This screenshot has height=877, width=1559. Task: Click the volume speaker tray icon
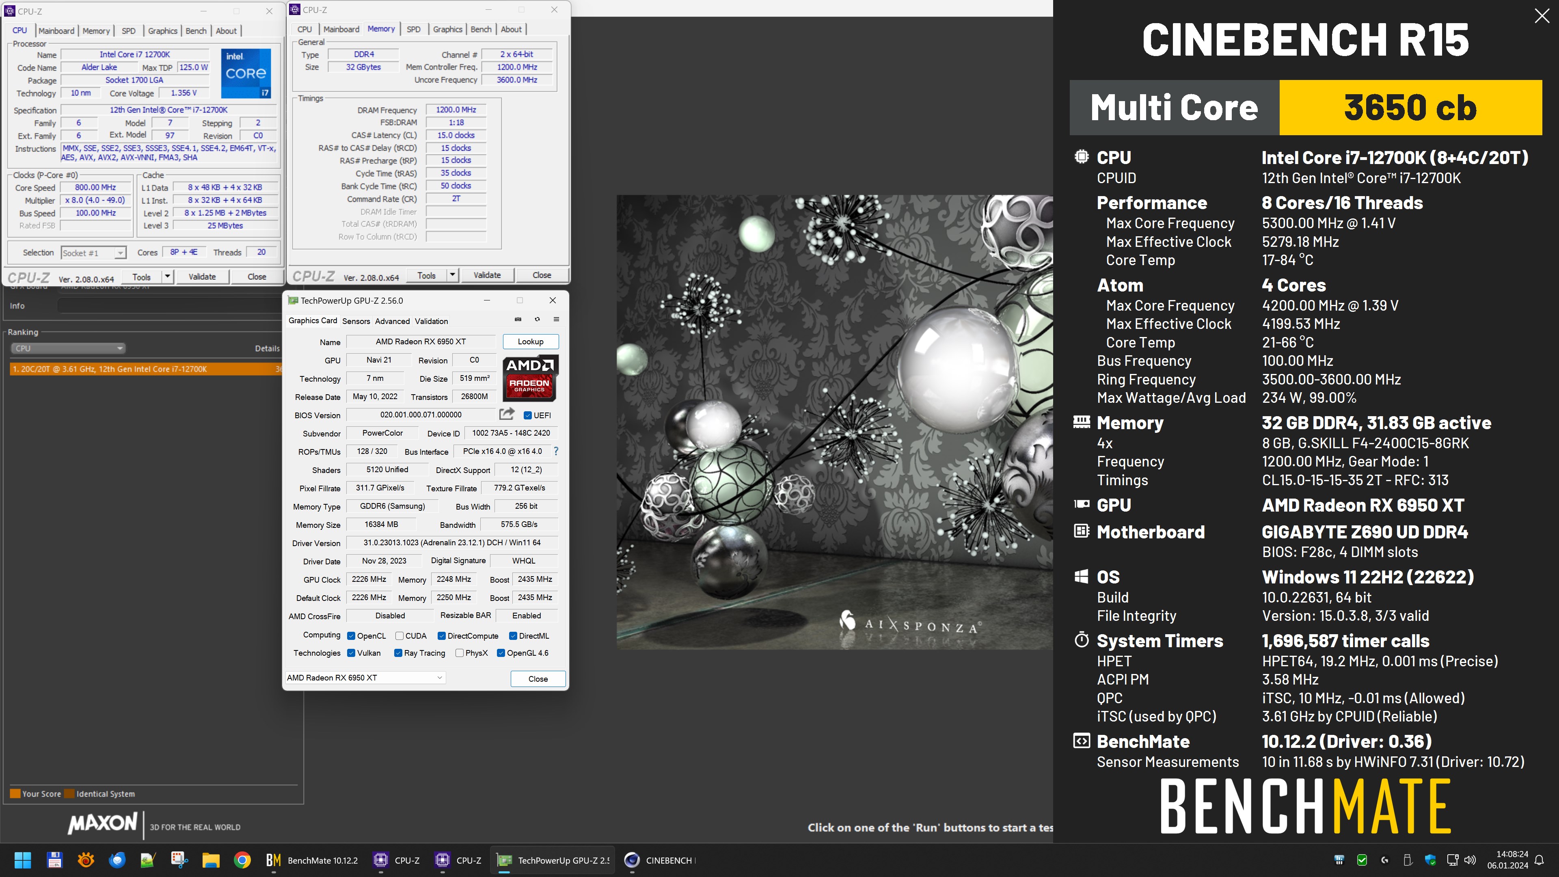(1470, 860)
